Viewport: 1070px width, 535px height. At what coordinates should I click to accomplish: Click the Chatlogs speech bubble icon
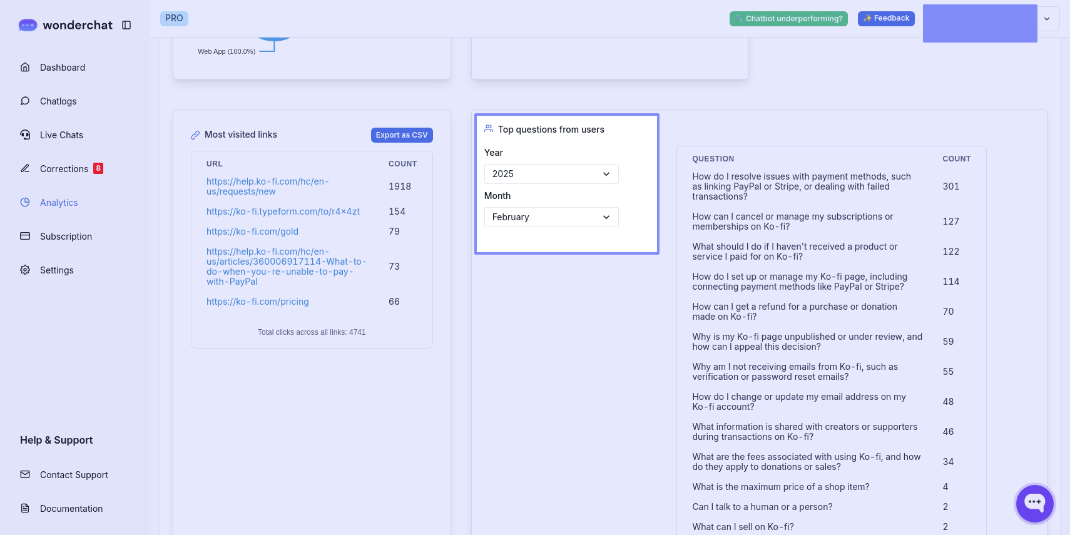[x=25, y=101]
